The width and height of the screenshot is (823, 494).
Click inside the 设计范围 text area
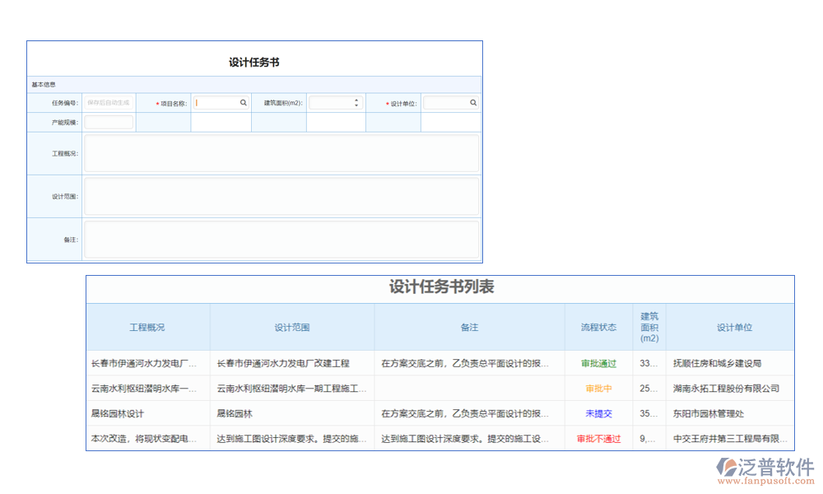tap(281, 196)
